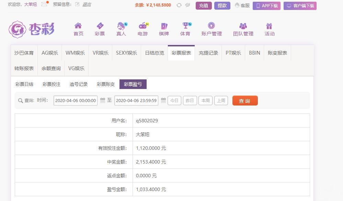Click 中奖金额 value 2,153.4000 元
The image size is (343, 201).
coord(151,162)
